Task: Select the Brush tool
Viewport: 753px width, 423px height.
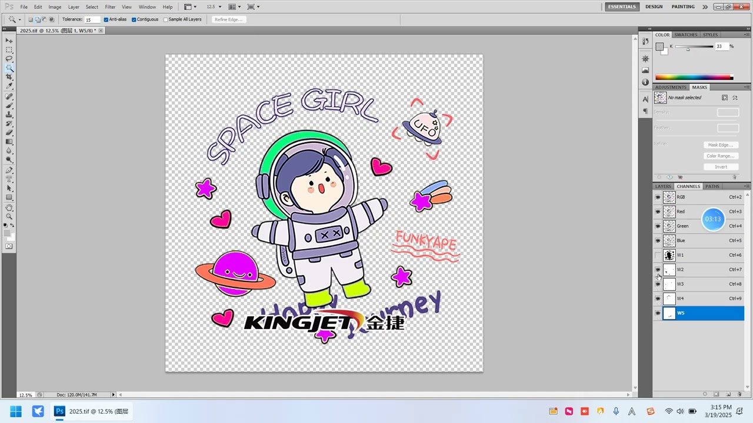Action: tap(9, 105)
